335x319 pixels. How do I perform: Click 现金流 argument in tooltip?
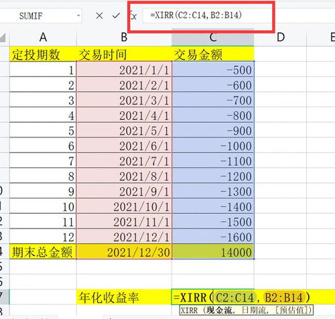tap(219, 310)
